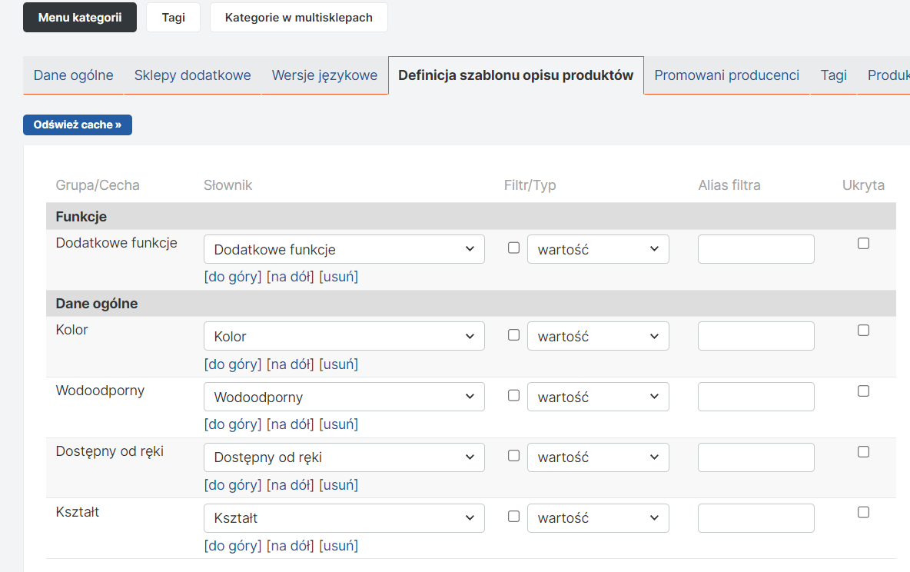Check the filter checkbox for Dodatkowe funkcje
The image size is (910, 572).
point(514,248)
